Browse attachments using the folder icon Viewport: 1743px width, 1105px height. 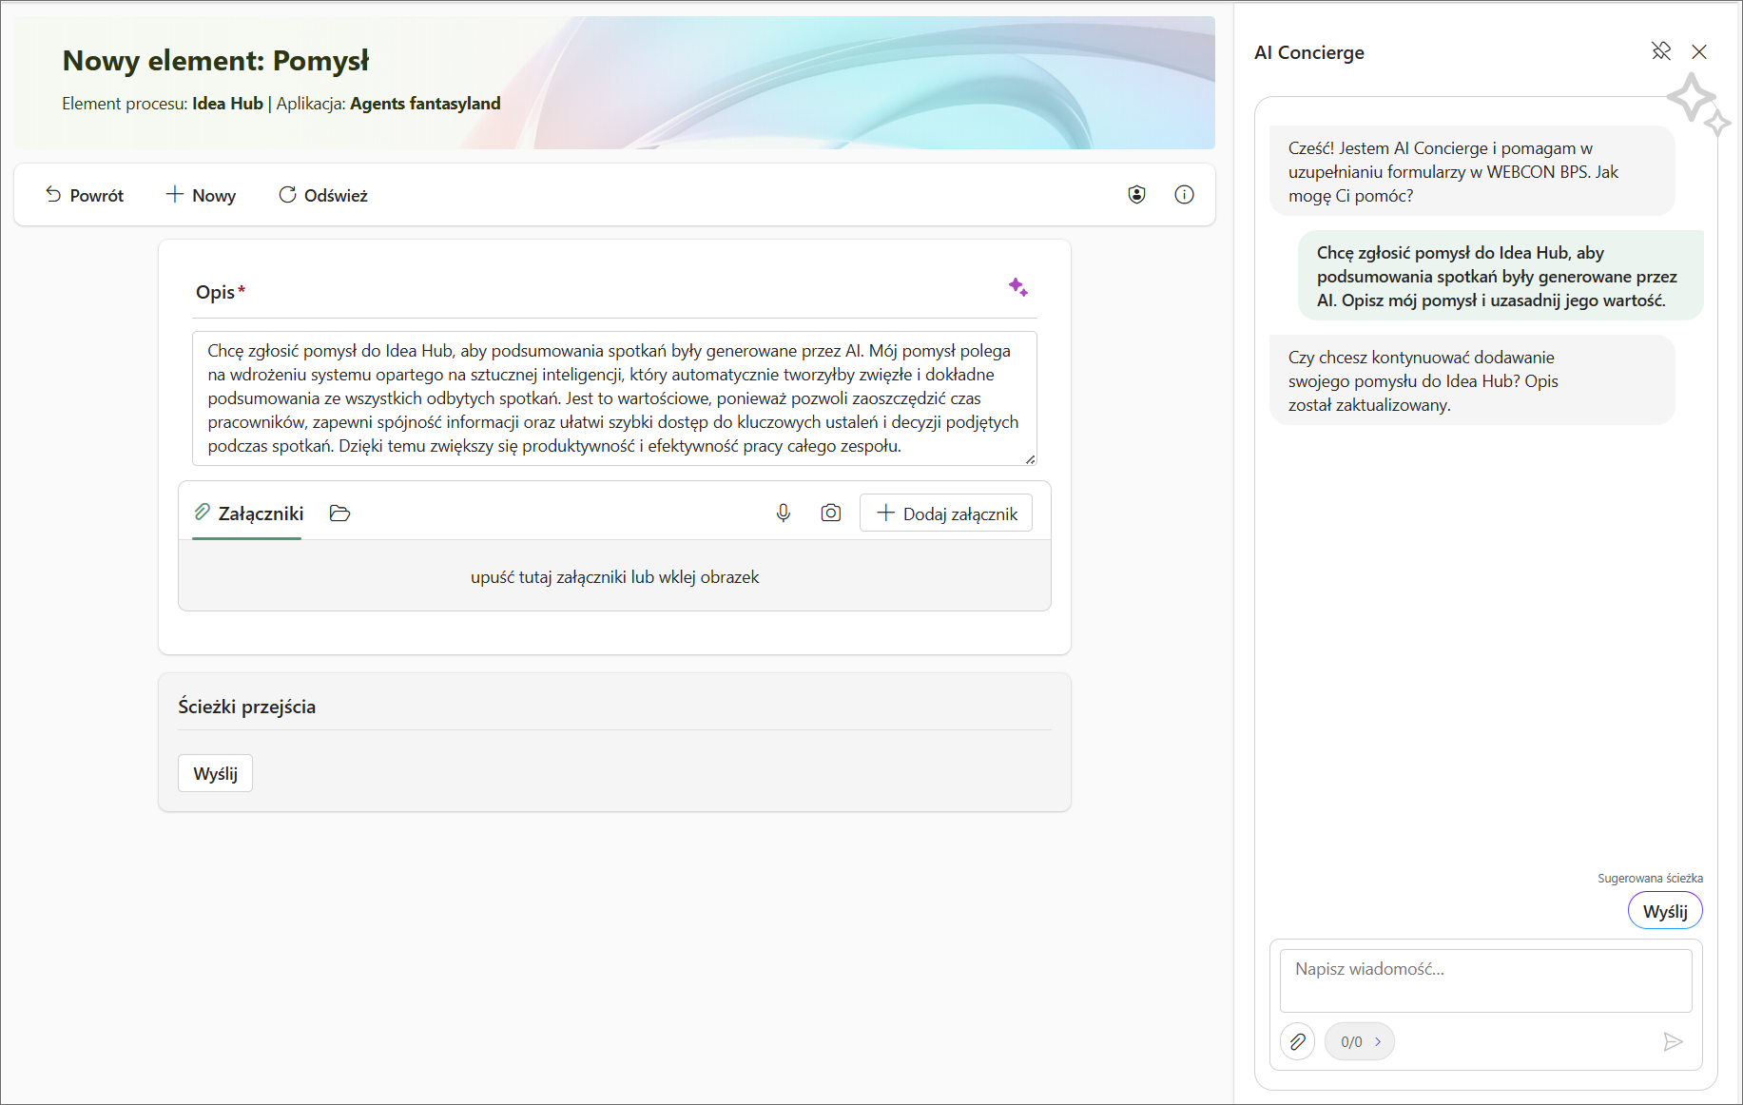[339, 513]
